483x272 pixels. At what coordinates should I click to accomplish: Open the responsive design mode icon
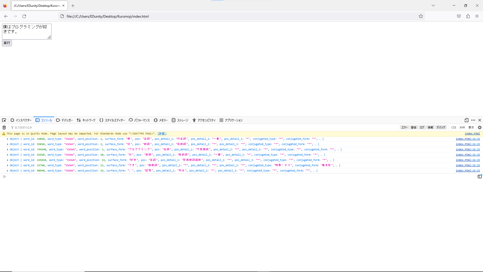(467, 120)
